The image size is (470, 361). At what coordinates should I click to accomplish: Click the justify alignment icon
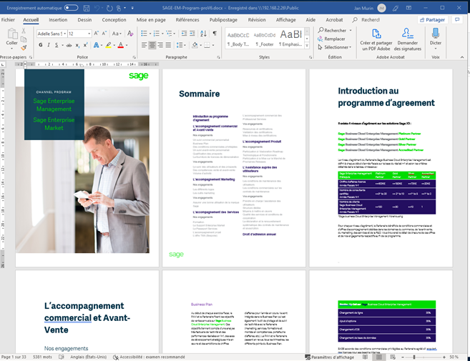(168, 45)
